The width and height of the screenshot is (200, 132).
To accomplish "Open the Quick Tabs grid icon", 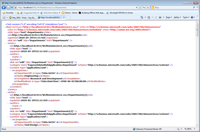I will 4,18.
